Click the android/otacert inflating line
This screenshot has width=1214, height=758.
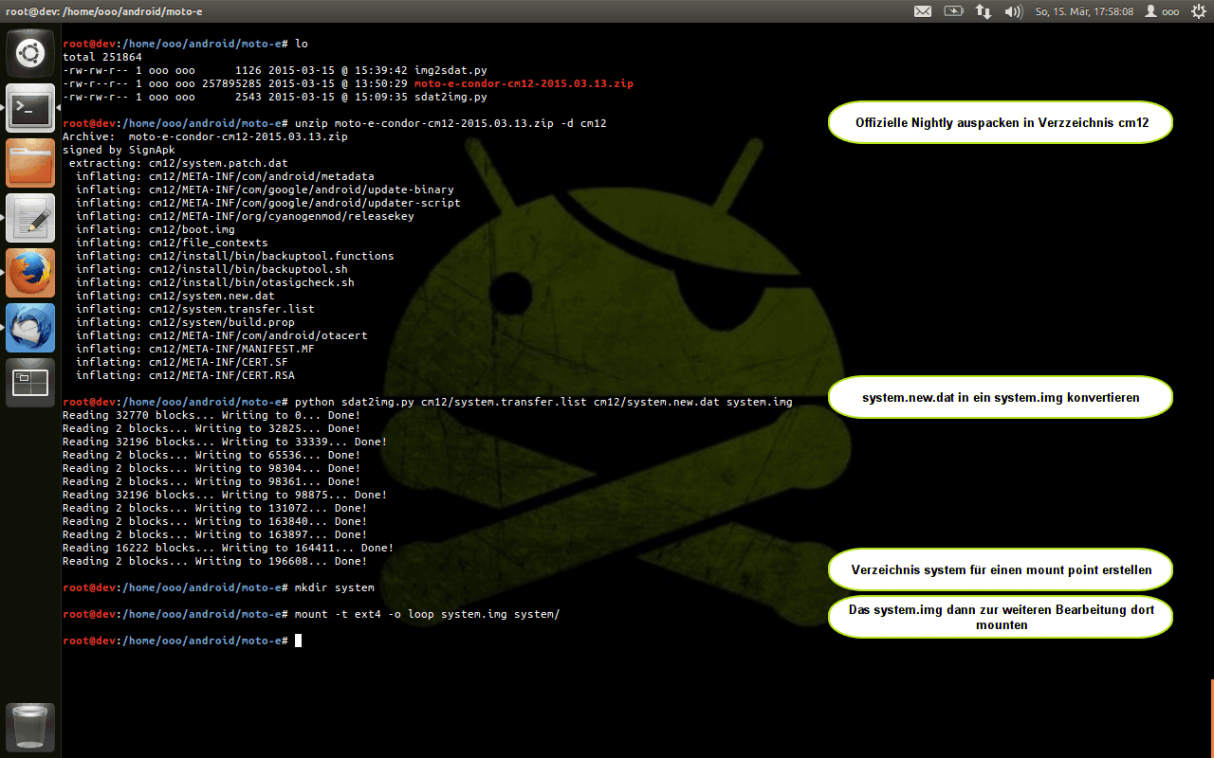click(x=222, y=335)
